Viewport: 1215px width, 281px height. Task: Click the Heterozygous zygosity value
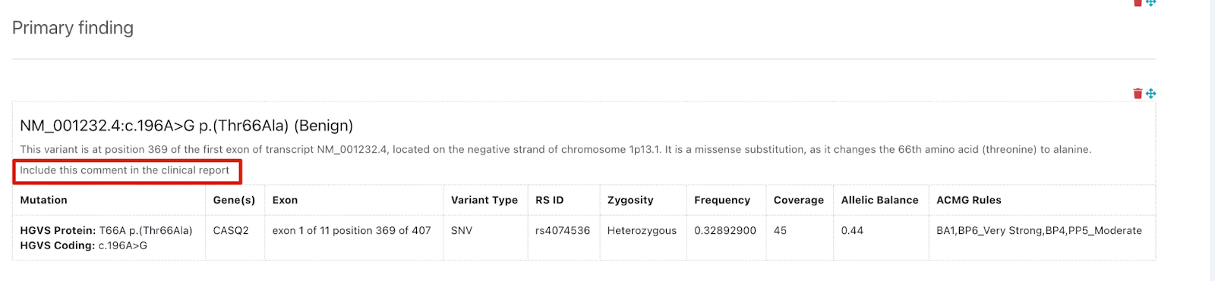[642, 230]
